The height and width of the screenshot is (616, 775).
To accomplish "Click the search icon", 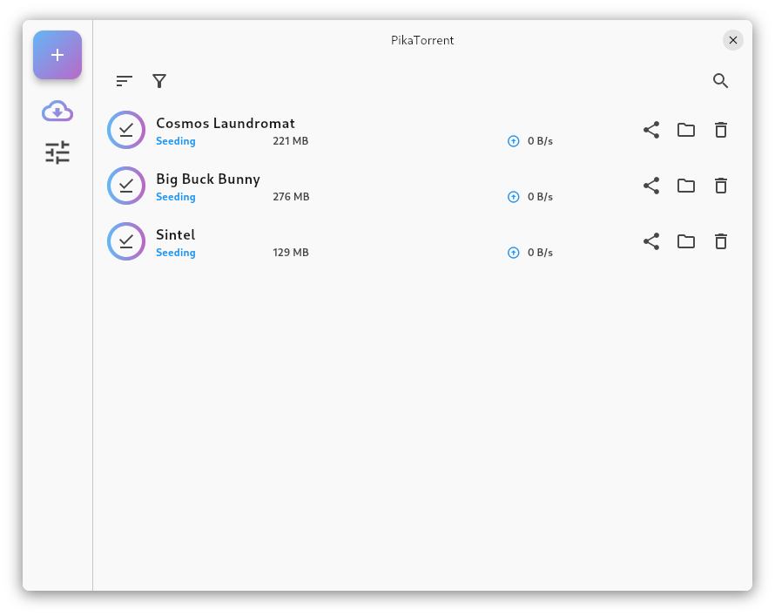I will point(720,80).
